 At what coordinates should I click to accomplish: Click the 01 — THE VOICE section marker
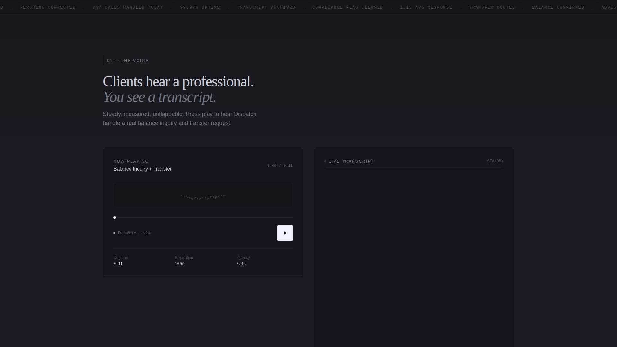(x=128, y=61)
